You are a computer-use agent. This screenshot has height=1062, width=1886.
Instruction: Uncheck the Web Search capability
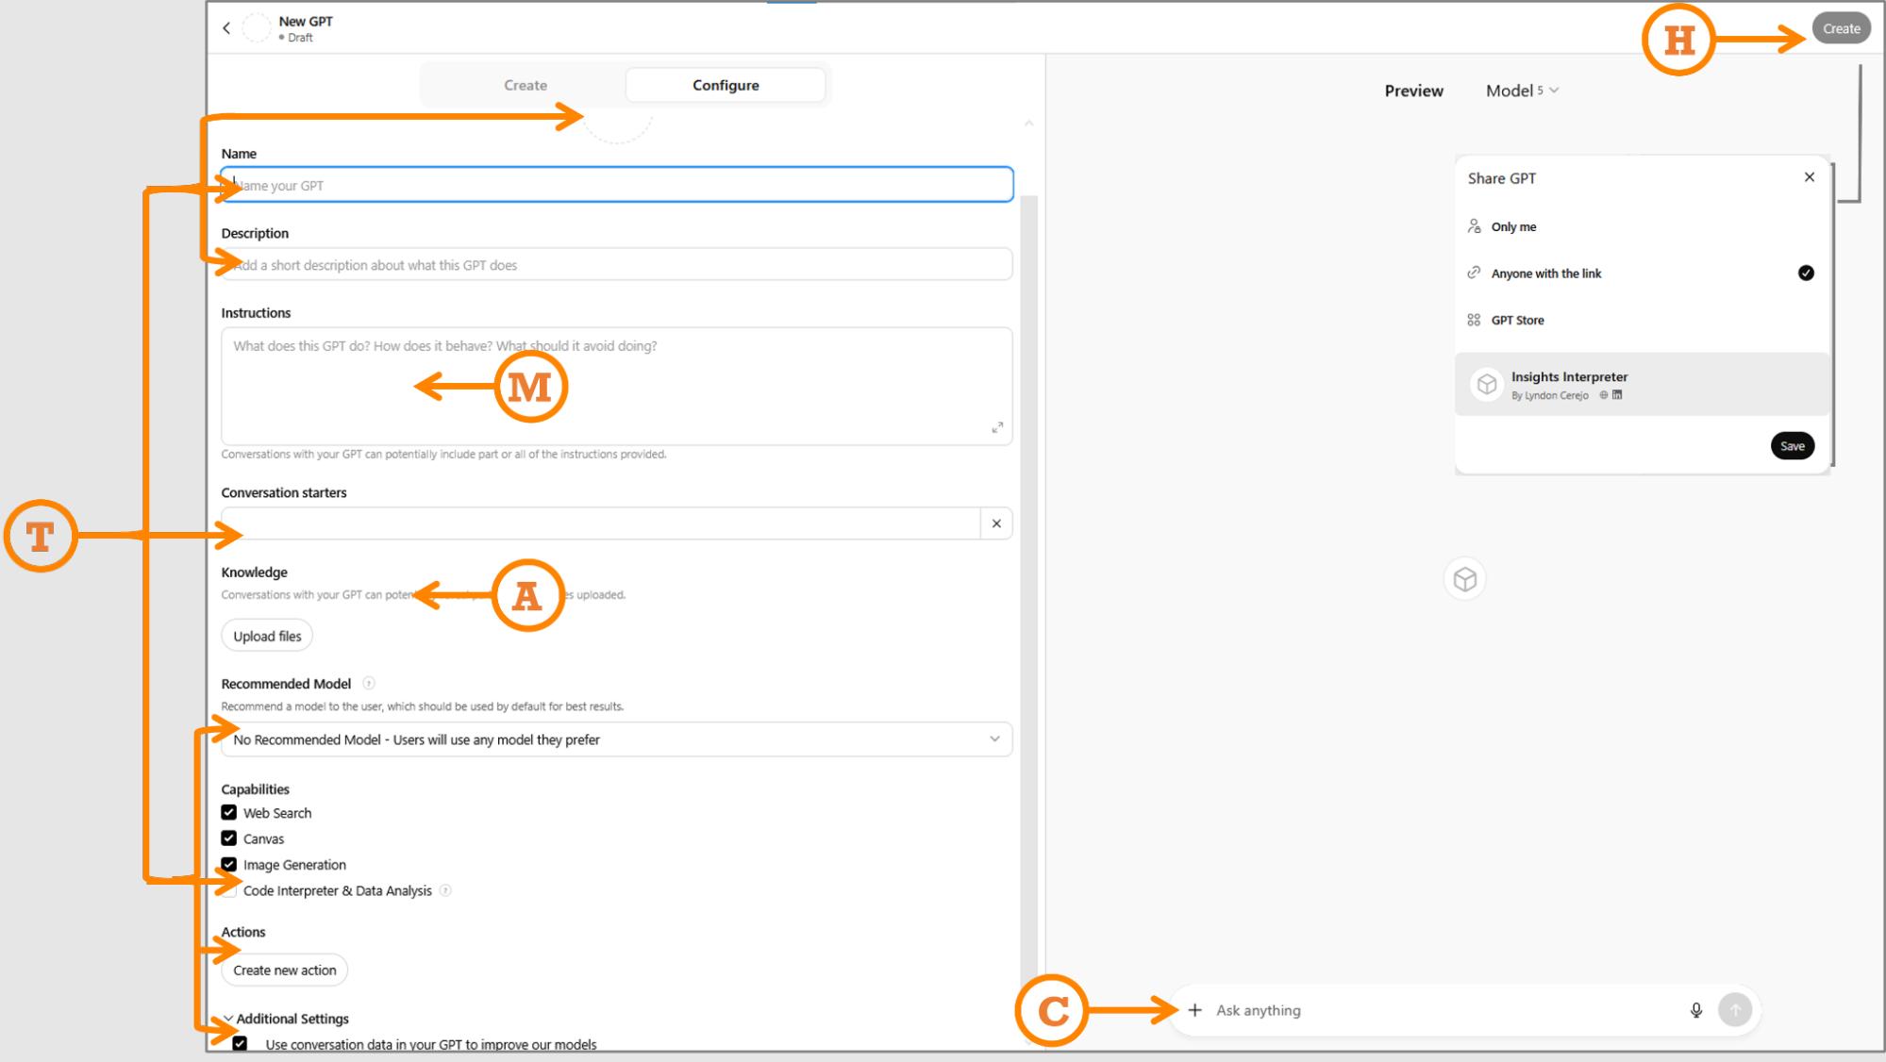229,812
